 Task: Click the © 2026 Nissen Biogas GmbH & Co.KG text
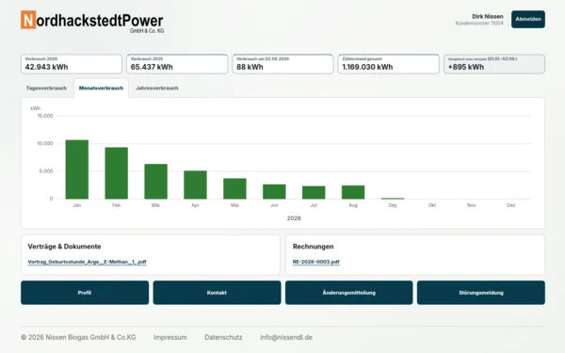pos(78,338)
